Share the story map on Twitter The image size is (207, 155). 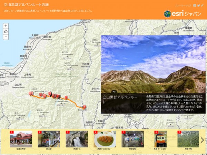coord(199,6)
